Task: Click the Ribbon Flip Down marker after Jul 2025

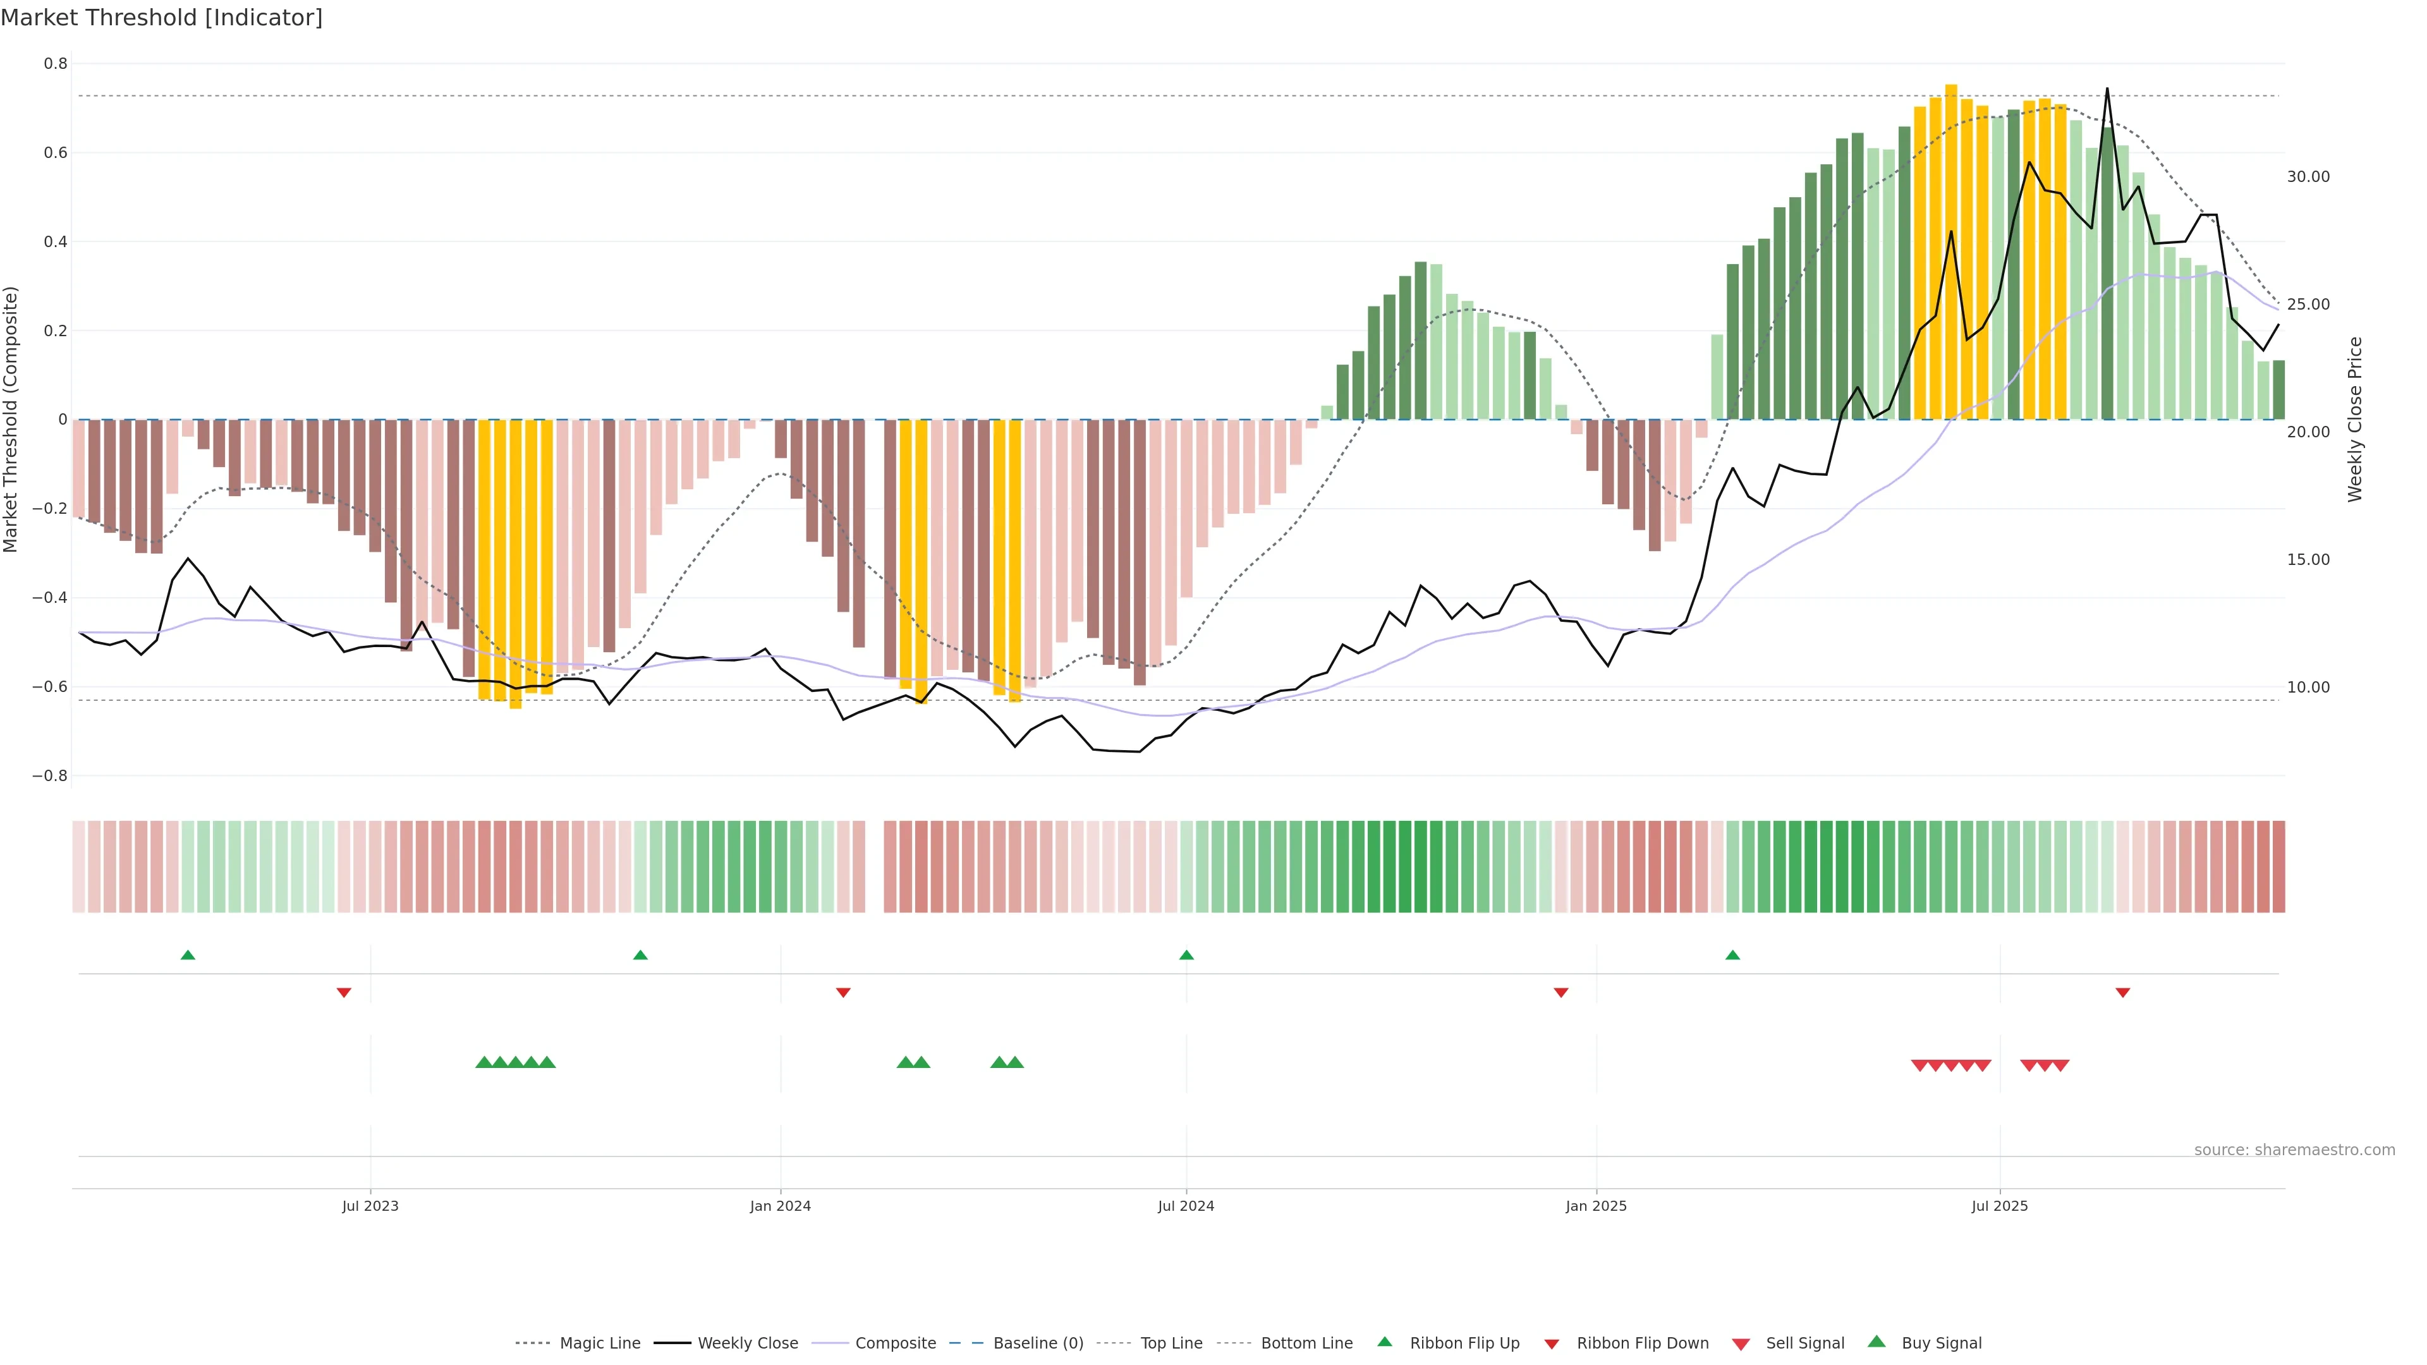Action: coord(2123,992)
